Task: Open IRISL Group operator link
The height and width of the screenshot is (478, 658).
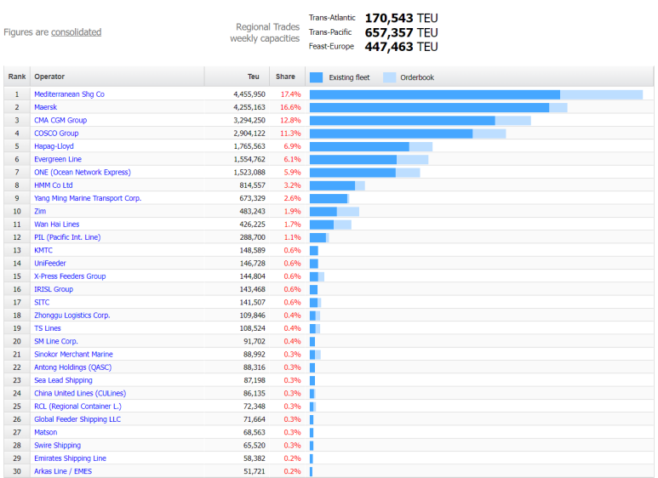Action: tap(54, 289)
